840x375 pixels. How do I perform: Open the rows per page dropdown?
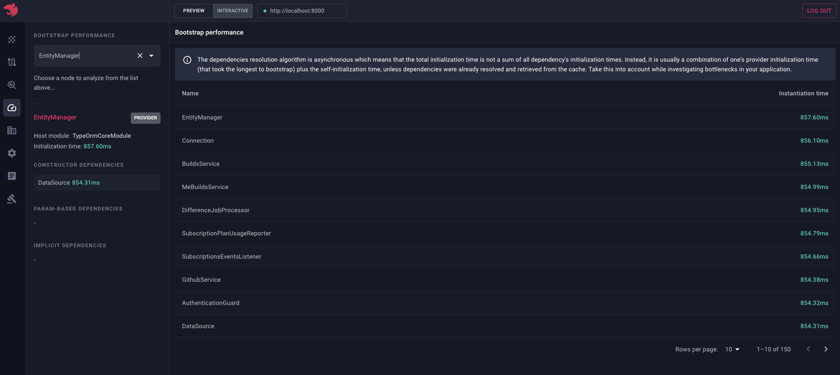coord(732,349)
